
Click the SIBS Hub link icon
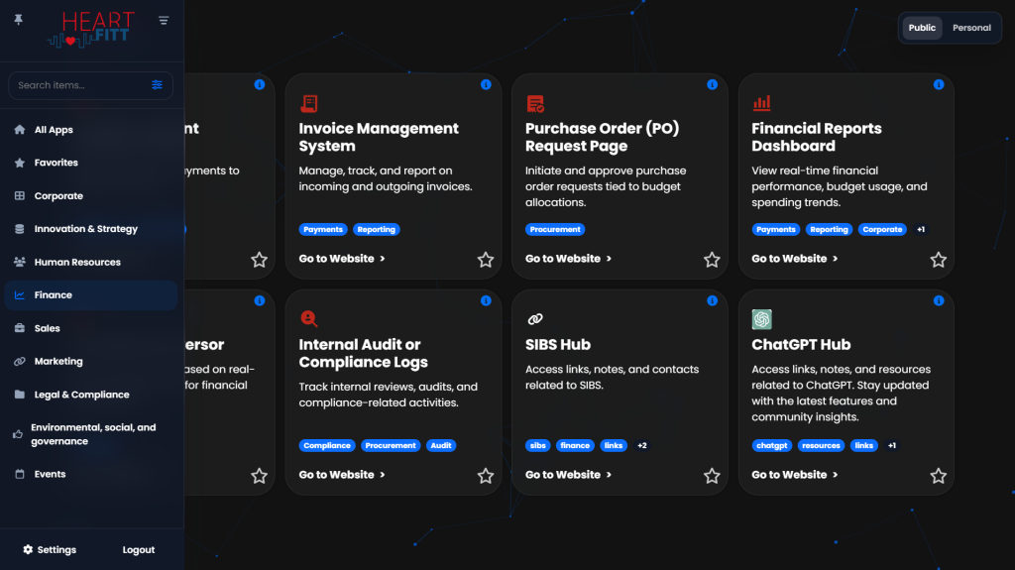(535, 318)
